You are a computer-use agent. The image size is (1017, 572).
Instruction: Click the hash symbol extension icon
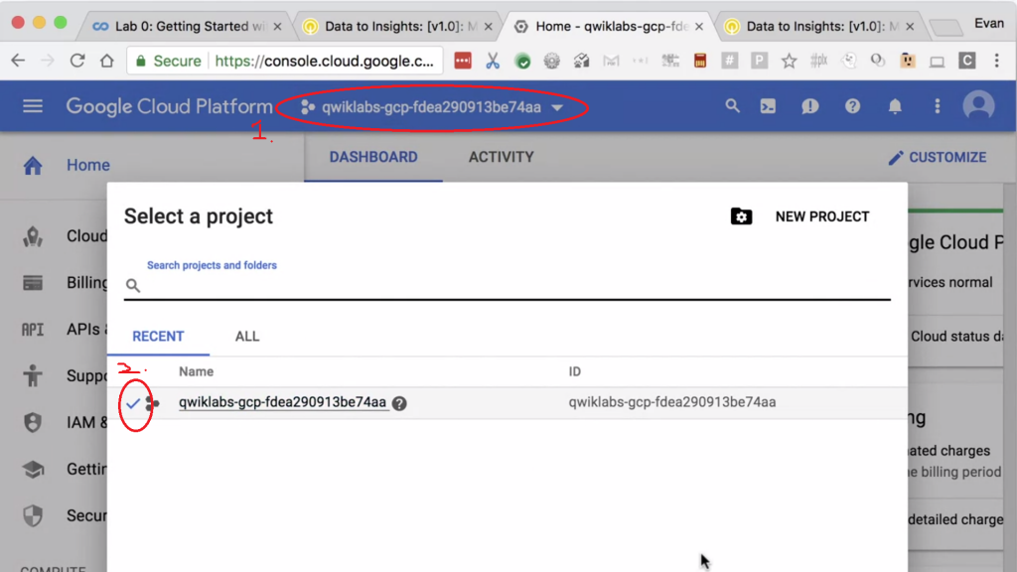730,61
